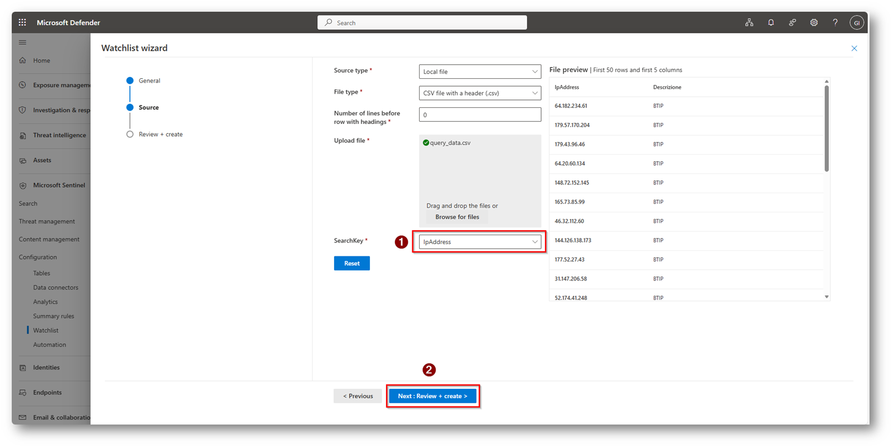The height and width of the screenshot is (448, 893).
Task: Open the app launcher waffle icon
Action: (x=22, y=22)
